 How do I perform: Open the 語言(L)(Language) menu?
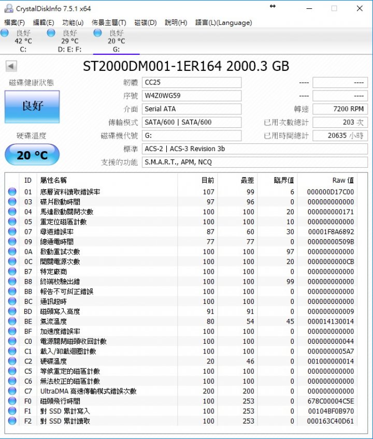(224, 23)
